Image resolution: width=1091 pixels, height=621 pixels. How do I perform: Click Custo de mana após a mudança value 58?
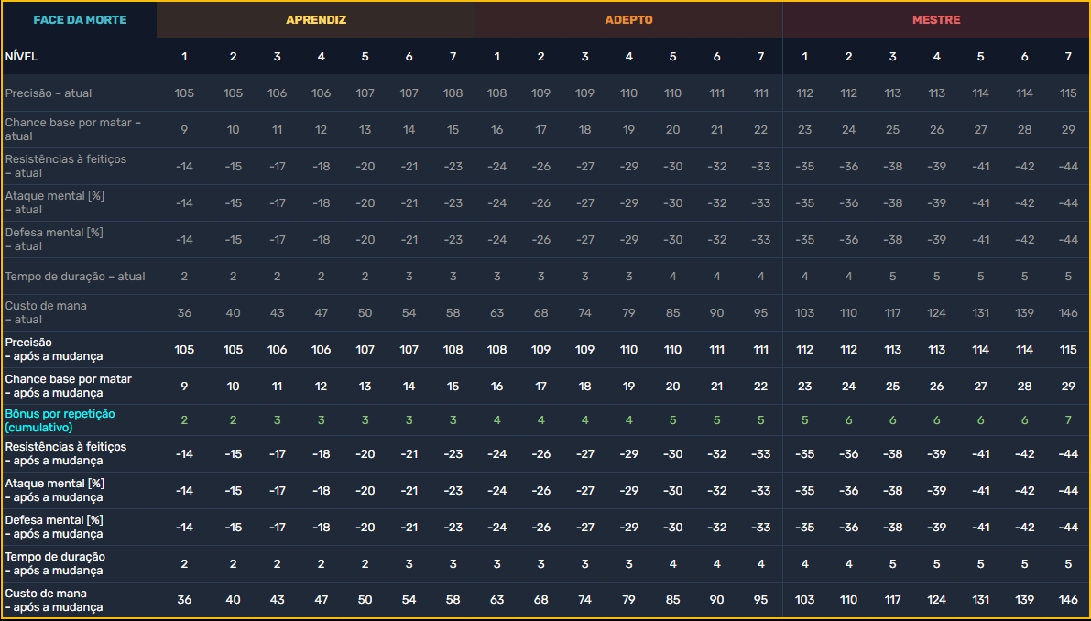[x=453, y=600]
